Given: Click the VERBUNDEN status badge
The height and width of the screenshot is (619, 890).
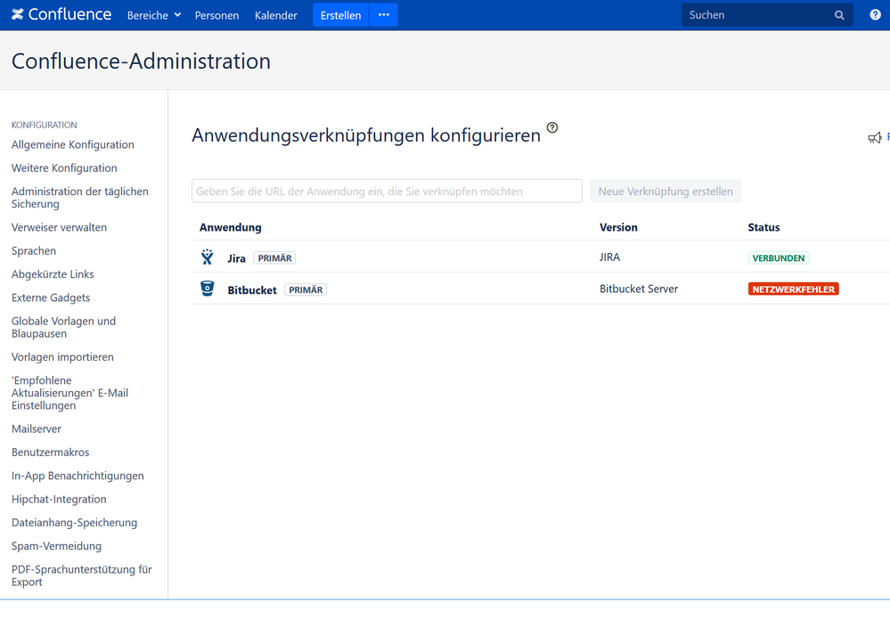Looking at the screenshot, I should pyautogui.click(x=778, y=258).
